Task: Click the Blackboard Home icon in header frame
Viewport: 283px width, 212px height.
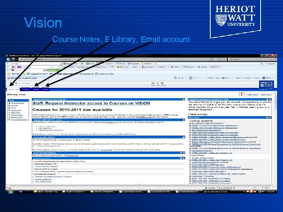Action: pos(153,84)
